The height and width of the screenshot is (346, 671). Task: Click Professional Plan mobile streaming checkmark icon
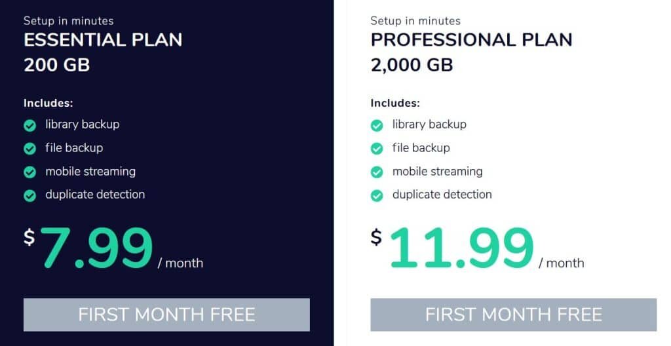point(377,172)
